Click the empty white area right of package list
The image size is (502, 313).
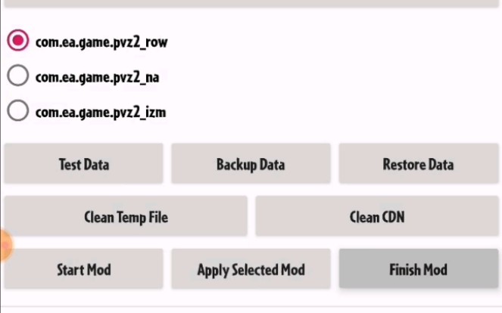pyautogui.click(x=333, y=76)
